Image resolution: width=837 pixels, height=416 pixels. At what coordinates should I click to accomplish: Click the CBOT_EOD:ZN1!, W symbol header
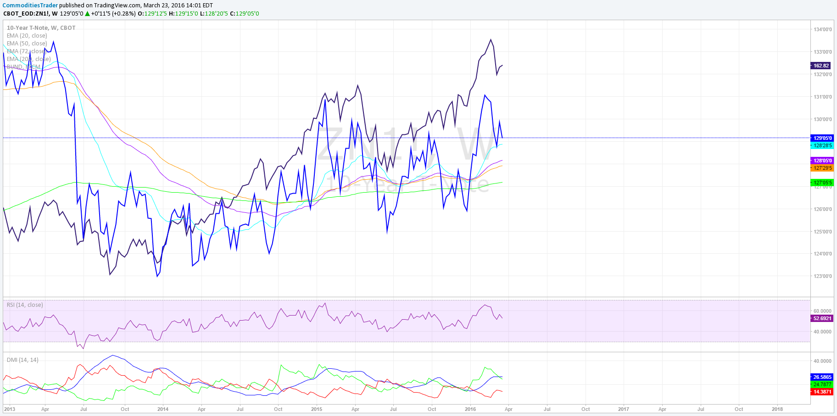coord(31,13)
